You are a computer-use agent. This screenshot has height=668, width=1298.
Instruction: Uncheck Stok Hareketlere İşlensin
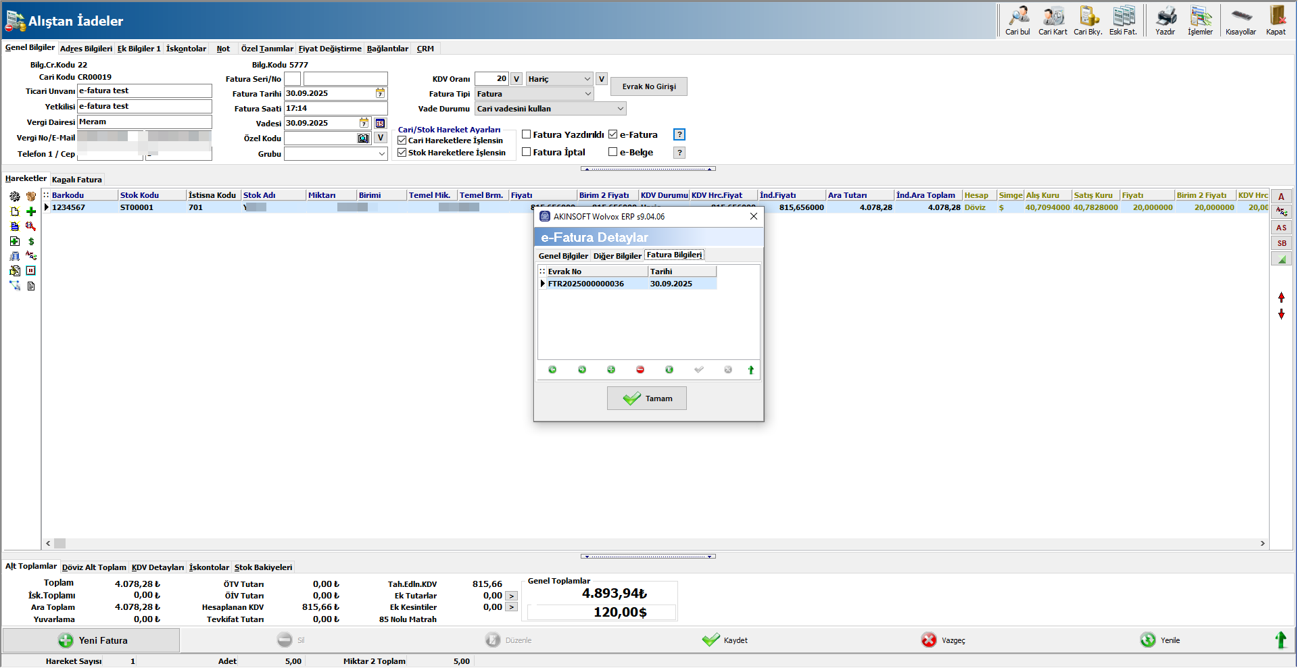(402, 153)
